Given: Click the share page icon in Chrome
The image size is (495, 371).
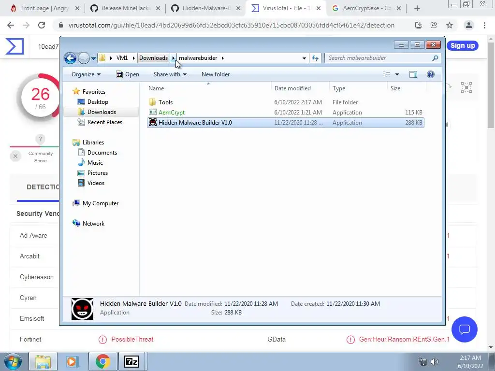Looking at the screenshot, I should 434,25.
